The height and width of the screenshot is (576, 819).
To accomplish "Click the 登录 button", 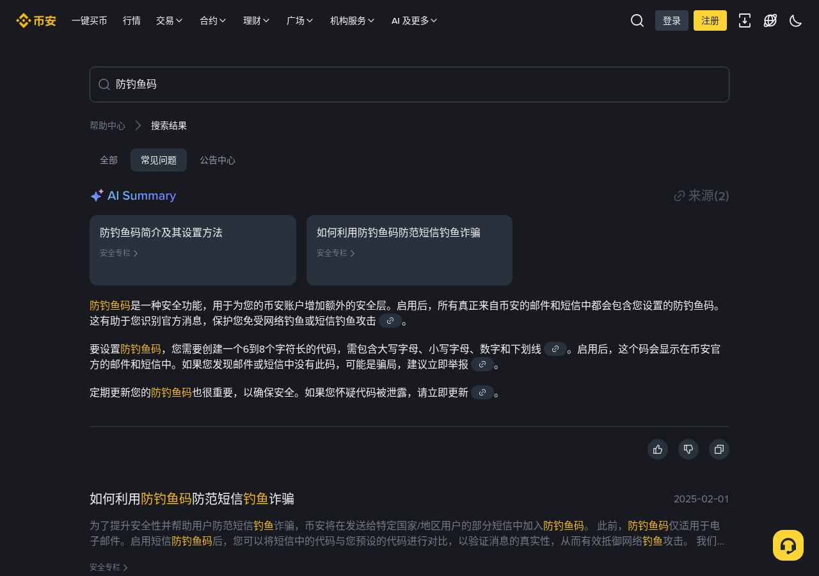I will pyautogui.click(x=672, y=20).
